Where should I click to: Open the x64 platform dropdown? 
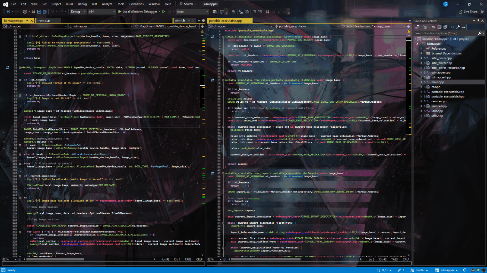101,11
